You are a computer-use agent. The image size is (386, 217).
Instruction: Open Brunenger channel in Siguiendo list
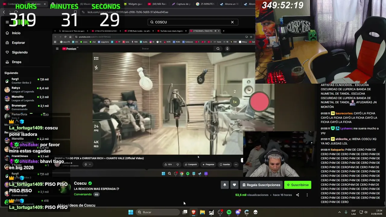[x=27, y=107]
